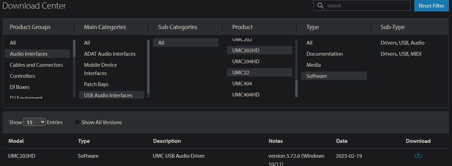
Task: Choose USB Audio Interfaces category
Action: pos(108,95)
